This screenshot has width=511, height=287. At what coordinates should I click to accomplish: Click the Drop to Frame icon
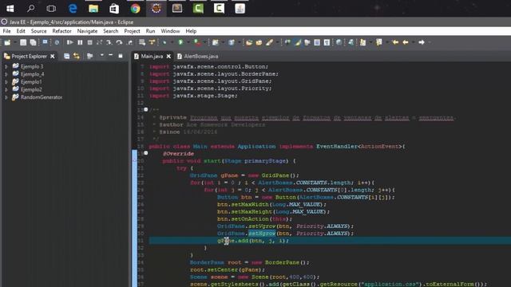click(x=142, y=42)
